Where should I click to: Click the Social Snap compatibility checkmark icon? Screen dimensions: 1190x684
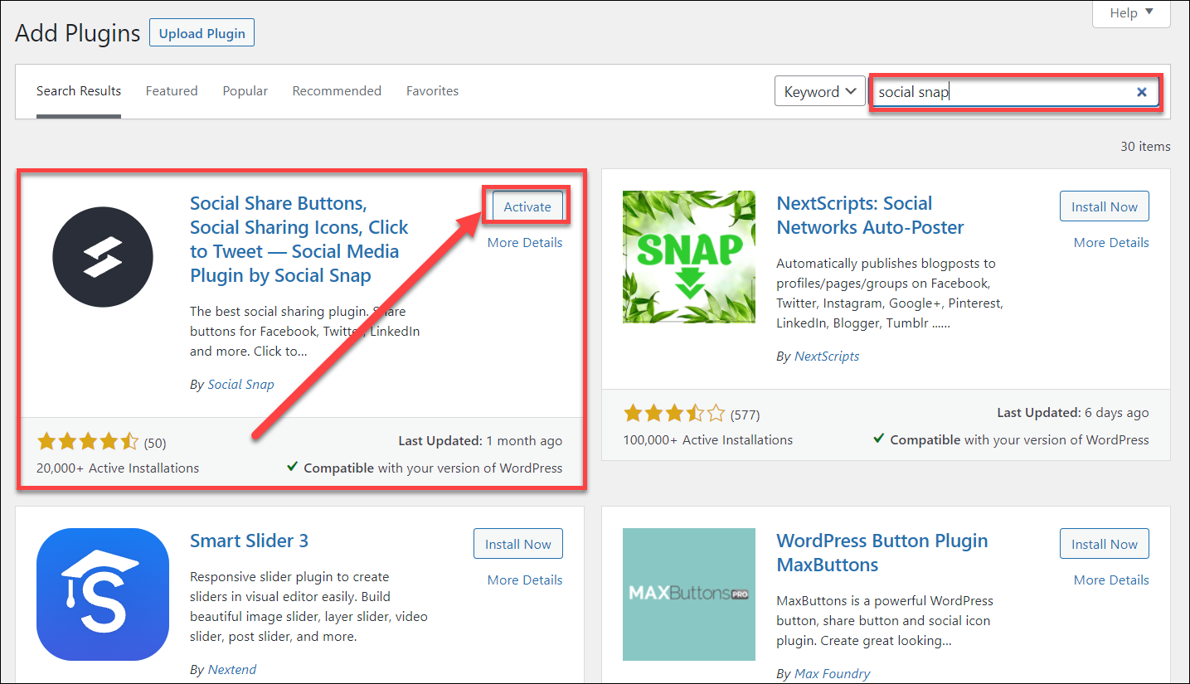[293, 468]
